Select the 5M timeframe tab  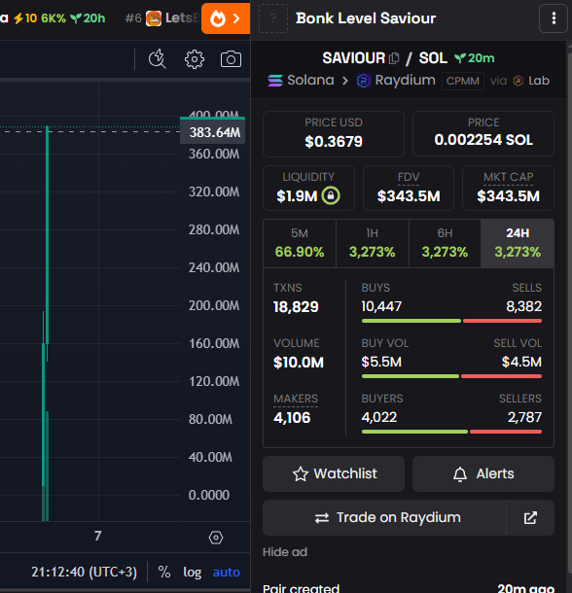300,243
